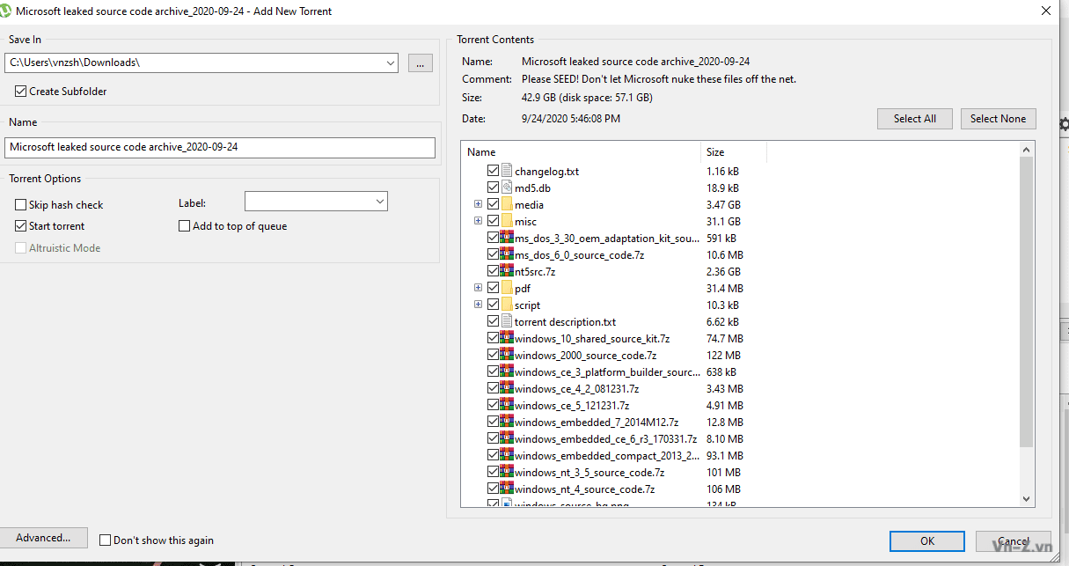Expand the misc folder tree node

478,221
